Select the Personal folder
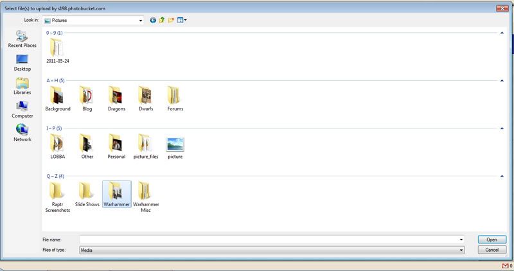The height and width of the screenshot is (271, 514). [117, 146]
